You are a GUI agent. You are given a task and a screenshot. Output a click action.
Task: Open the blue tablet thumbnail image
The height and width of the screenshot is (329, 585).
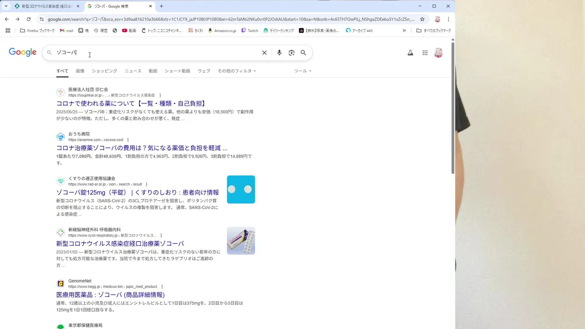pos(241,190)
